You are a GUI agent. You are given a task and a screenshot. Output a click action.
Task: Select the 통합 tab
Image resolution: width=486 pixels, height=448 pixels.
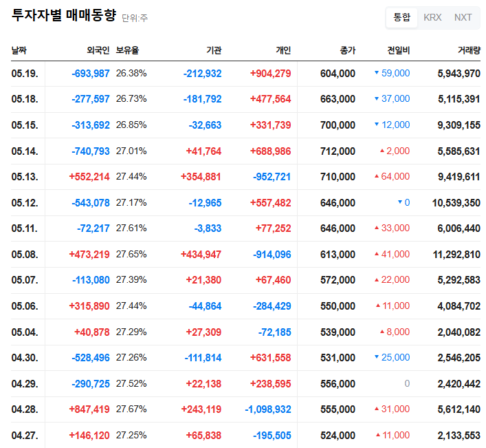click(401, 17)
